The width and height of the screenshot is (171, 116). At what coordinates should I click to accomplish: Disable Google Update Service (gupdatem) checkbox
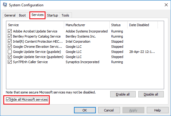pos(10,57)
